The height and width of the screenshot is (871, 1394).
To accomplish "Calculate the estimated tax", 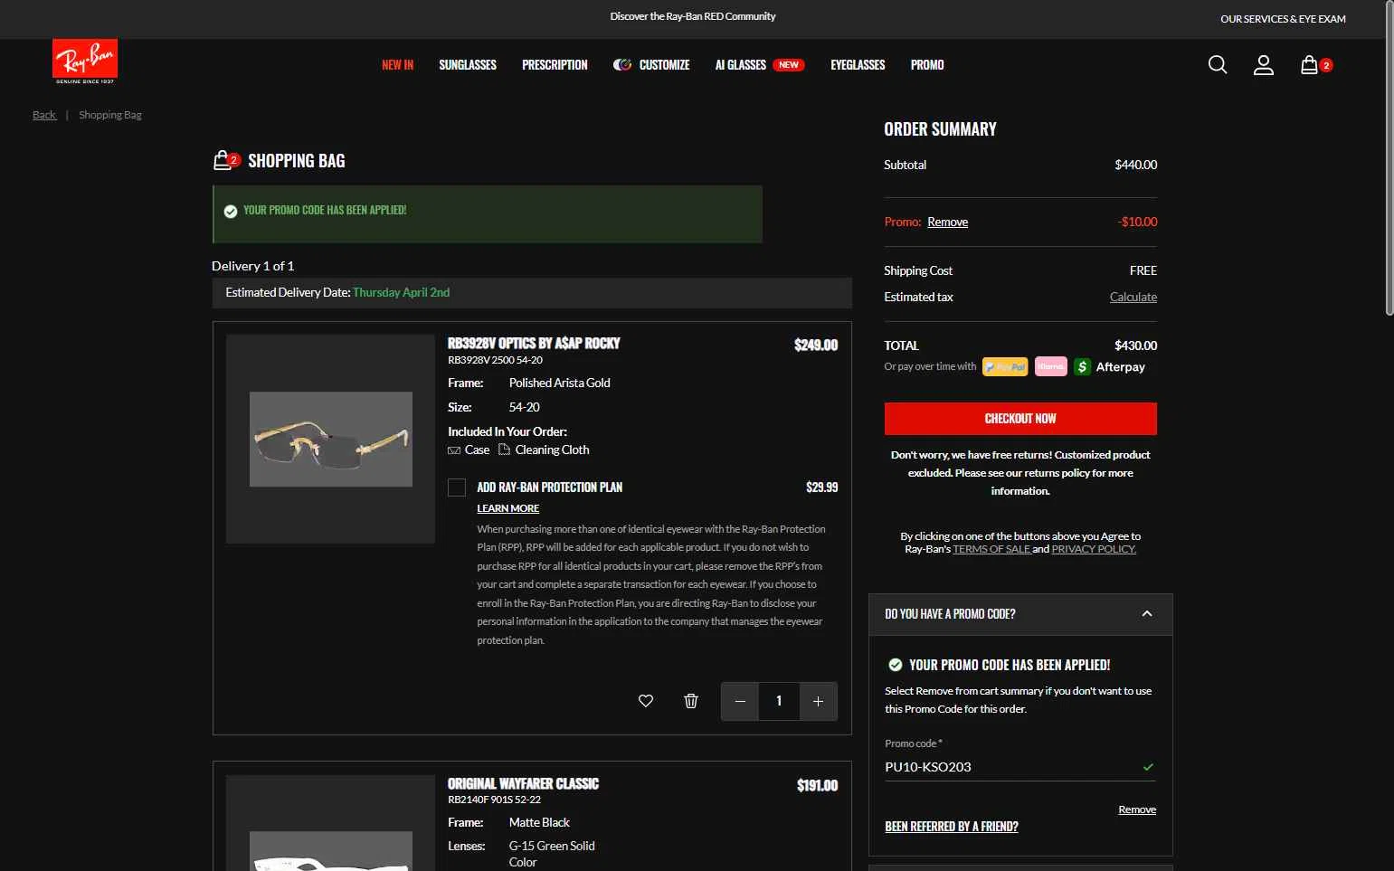I will pos(1133,298).
